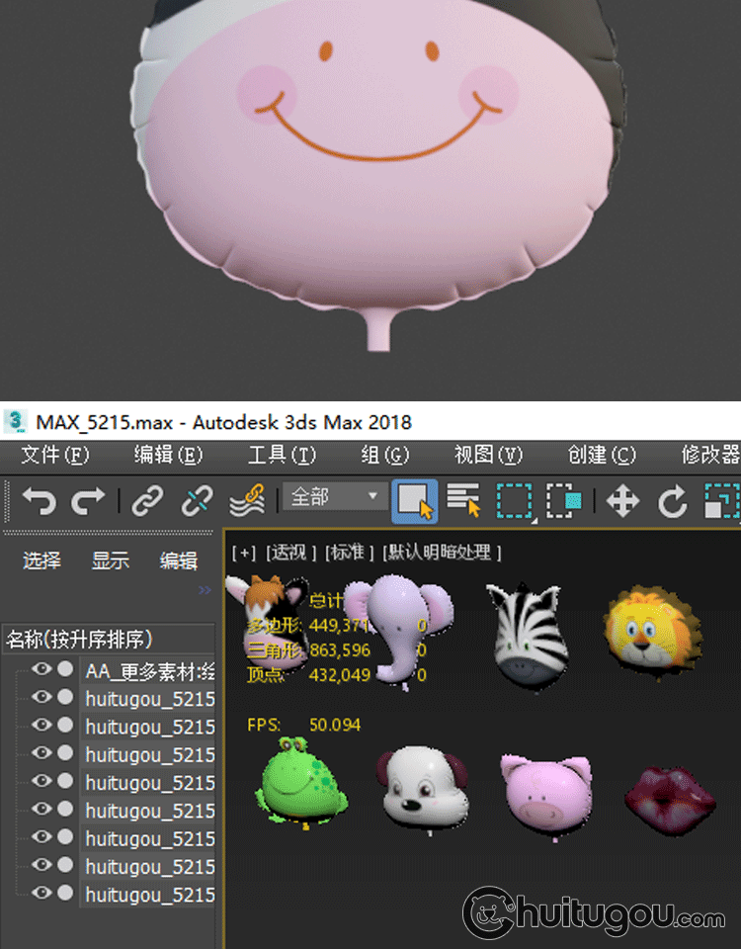Screen dimensions: 741x949
Task: Open the scene explorer 选择 menu
Action: pyautogui.click(x=41, y=561)
